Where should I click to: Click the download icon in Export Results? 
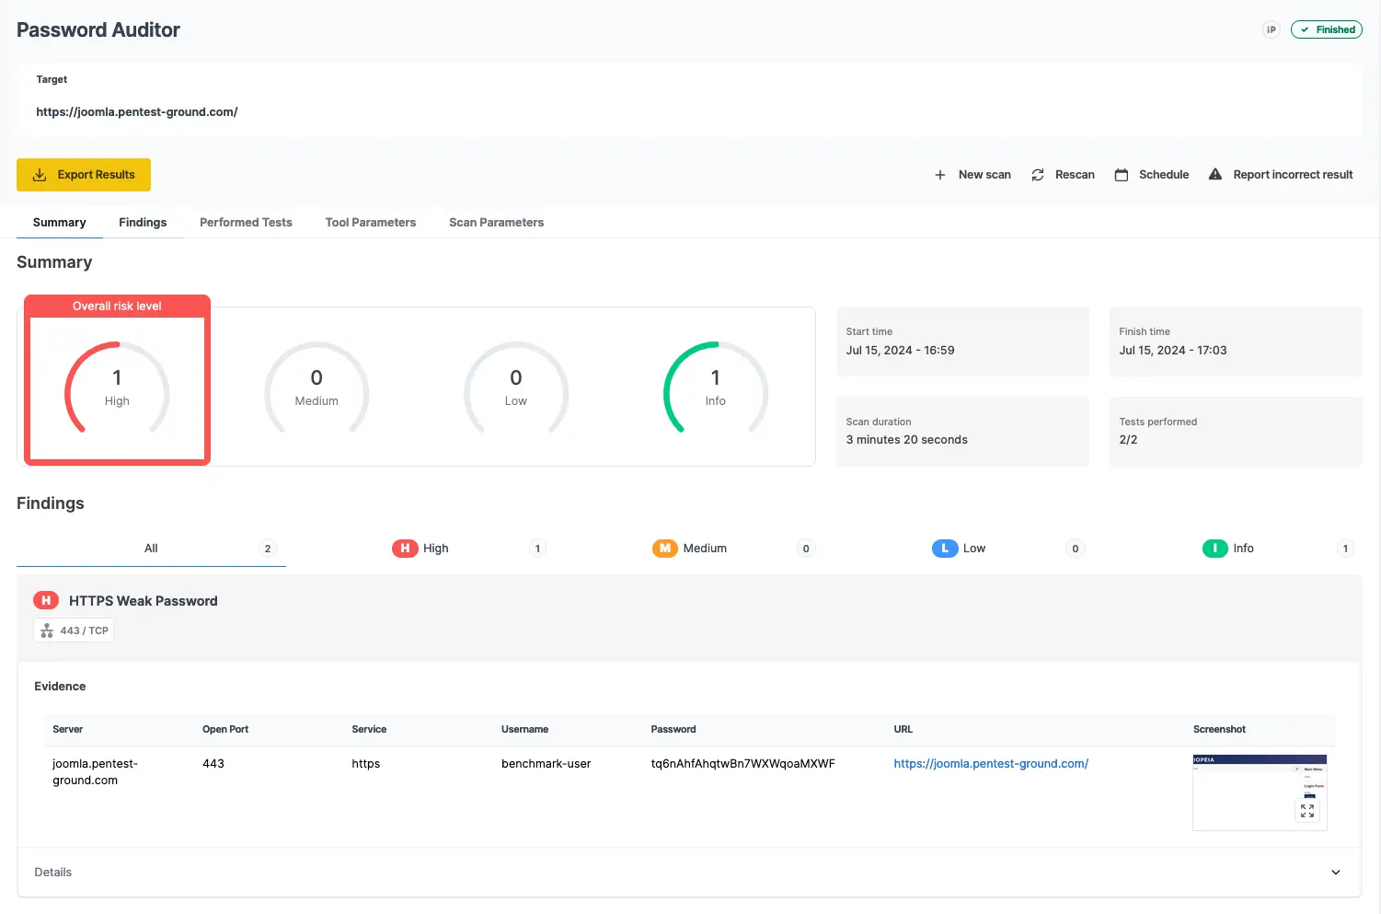click(x=40, y=175)
